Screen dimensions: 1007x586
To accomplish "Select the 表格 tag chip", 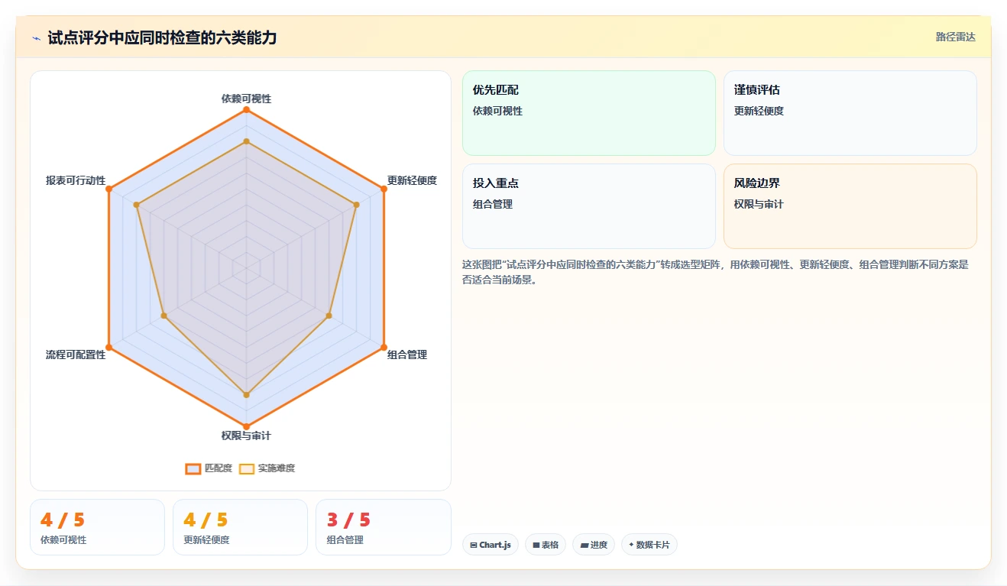I will pos(546,545).
